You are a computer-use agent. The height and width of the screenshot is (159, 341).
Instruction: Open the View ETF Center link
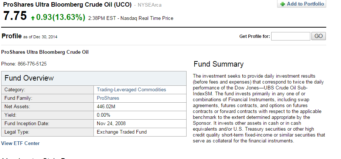20,143
